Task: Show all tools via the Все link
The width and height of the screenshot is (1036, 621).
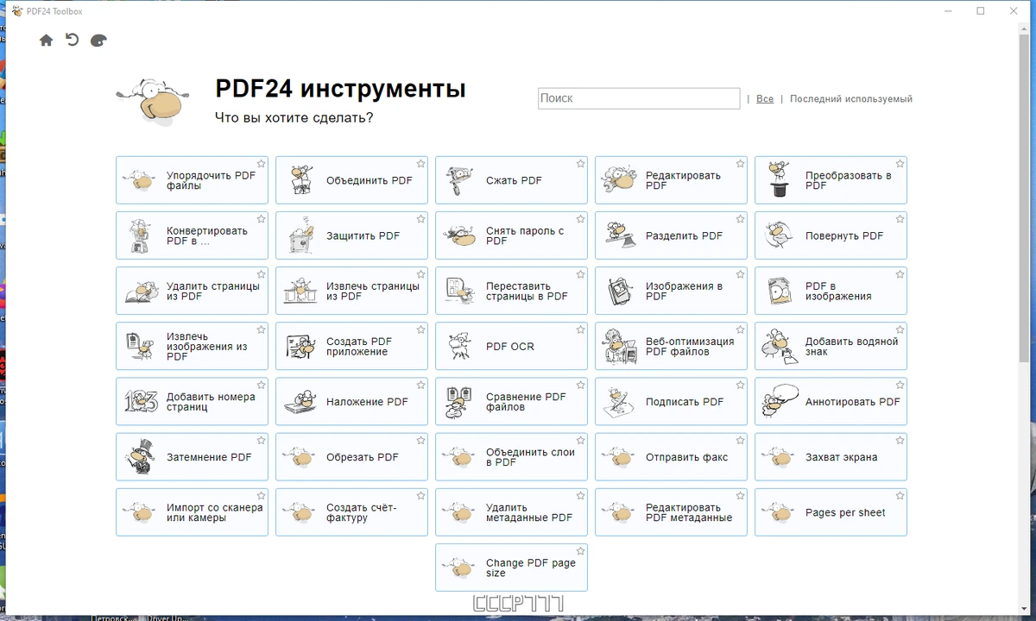Action: click(x=765, y=99)
